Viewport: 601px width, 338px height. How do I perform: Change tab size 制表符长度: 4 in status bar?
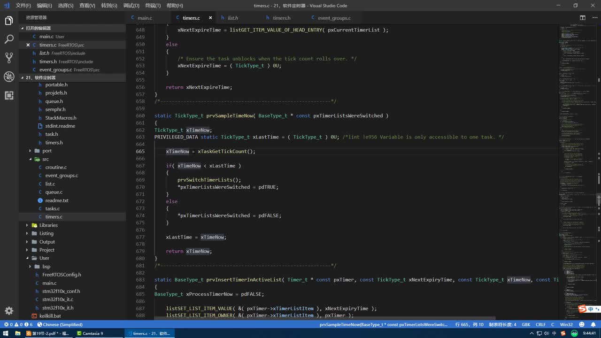pyautogui.click(x=502, y=324)
